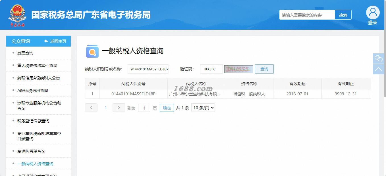
Task: Open the WeChat floating side icon
Action: [x=379, y=58]
